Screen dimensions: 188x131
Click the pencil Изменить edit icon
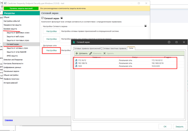point(91,54)
